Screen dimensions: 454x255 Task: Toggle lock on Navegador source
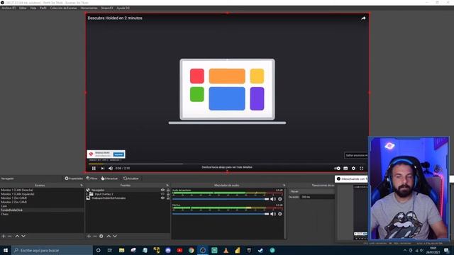(168, 190)
